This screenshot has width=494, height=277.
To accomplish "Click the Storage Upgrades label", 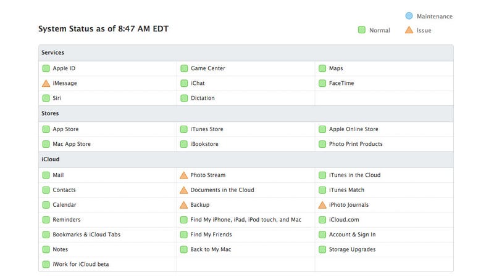I will pyautogui.click(x=352, y=249).
